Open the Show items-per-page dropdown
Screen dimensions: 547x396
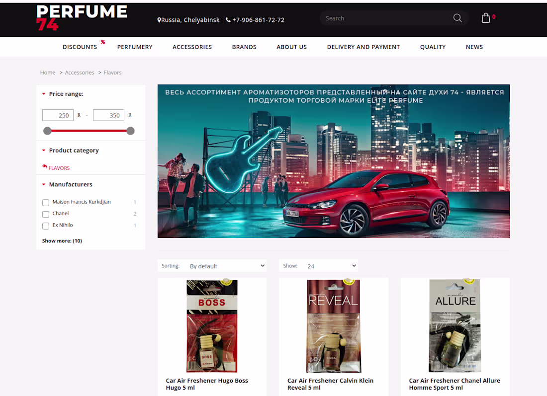click(x=331, y=265)
